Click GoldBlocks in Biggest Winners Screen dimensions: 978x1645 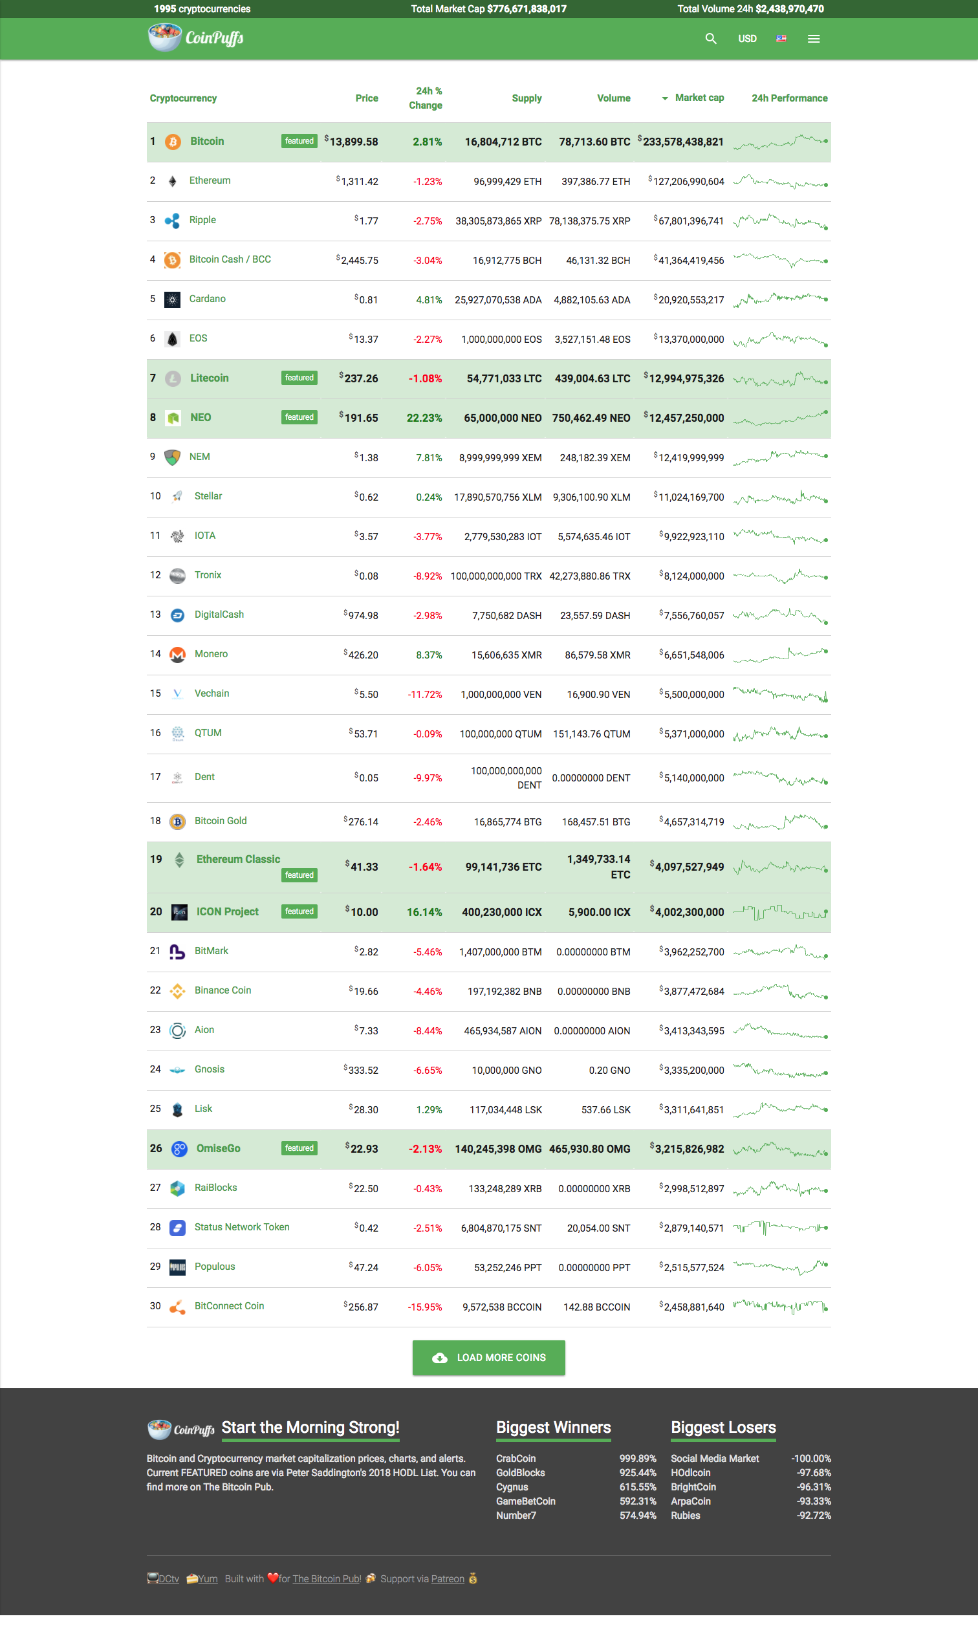coord(520,1472)
